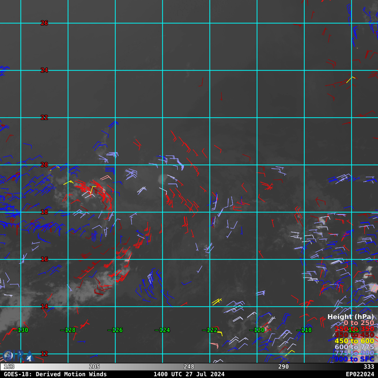Screen dimensions: 378x378
Task: Click the CIRA logo
Action: point(17,356)
